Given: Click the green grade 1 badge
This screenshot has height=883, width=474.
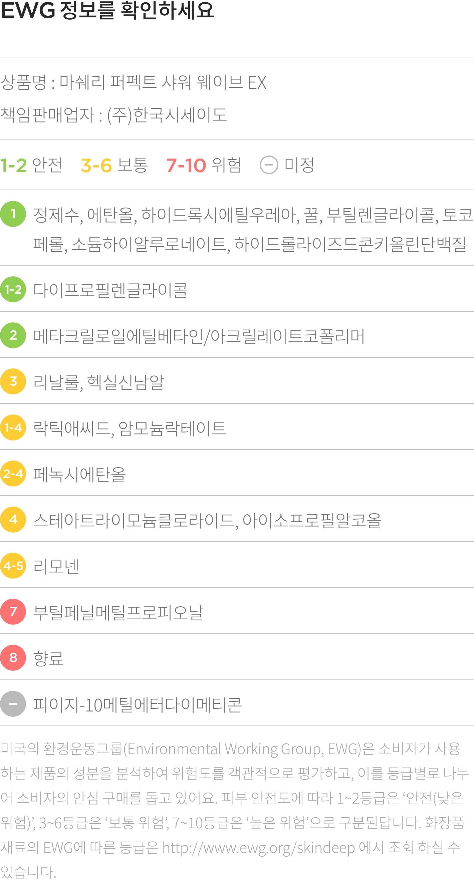Looking at the screenshot, I should pos(13,214).
